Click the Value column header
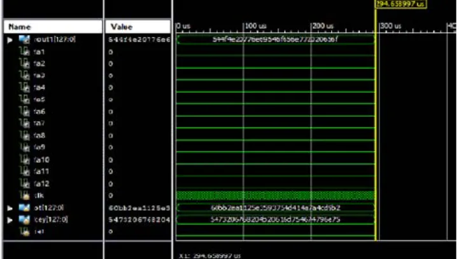This screenshot has height=259, width=459. (138, 27)
